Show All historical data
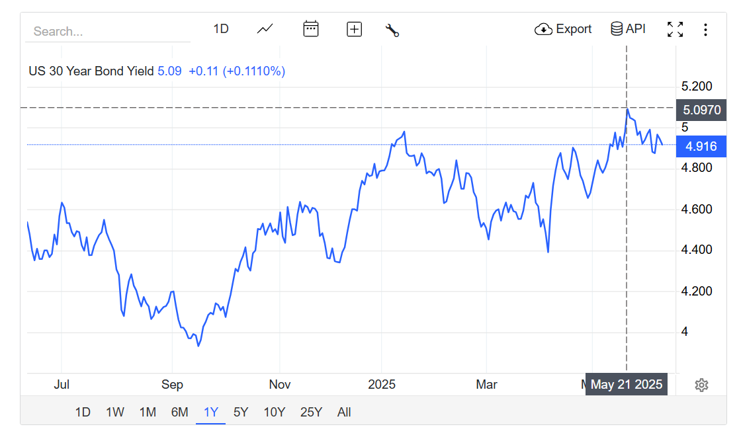741x437 pixels. 344,413
